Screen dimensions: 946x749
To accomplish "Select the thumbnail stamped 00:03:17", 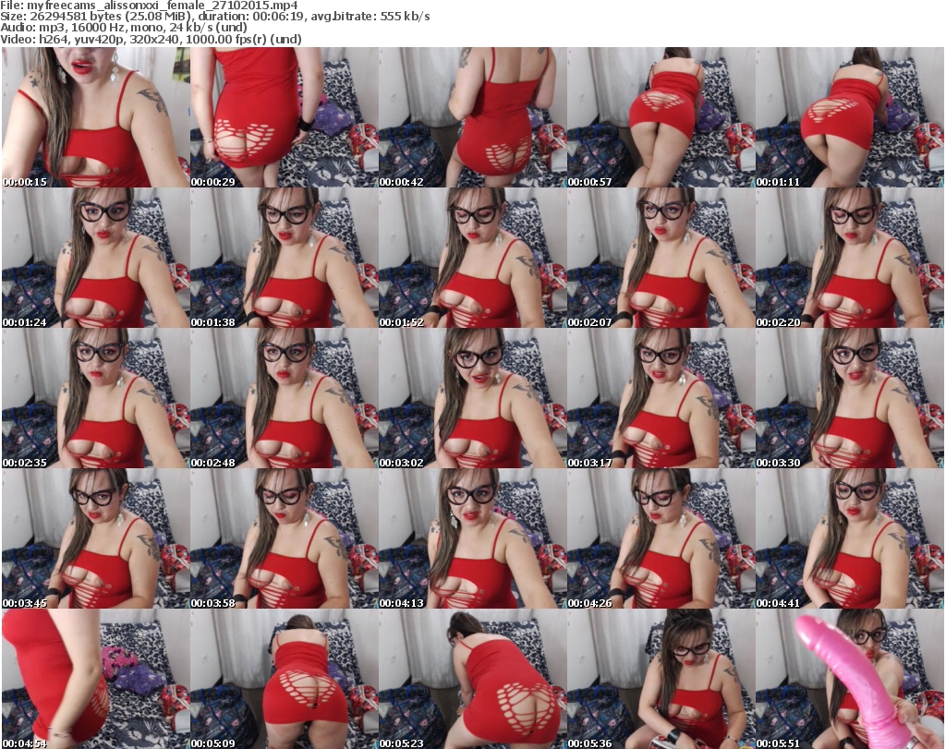I will 661,399.
